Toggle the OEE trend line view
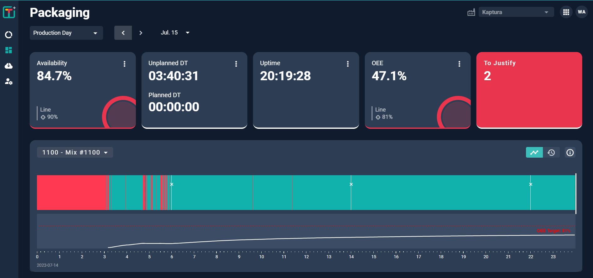 point(534,153)
